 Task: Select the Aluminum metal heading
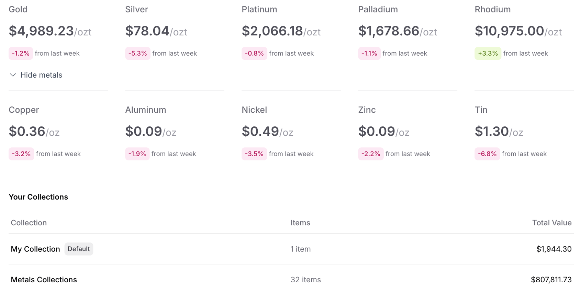click(x=145, y=110)
